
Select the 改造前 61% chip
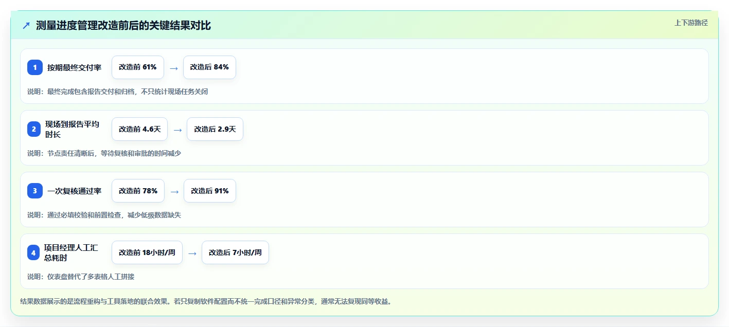138,67
